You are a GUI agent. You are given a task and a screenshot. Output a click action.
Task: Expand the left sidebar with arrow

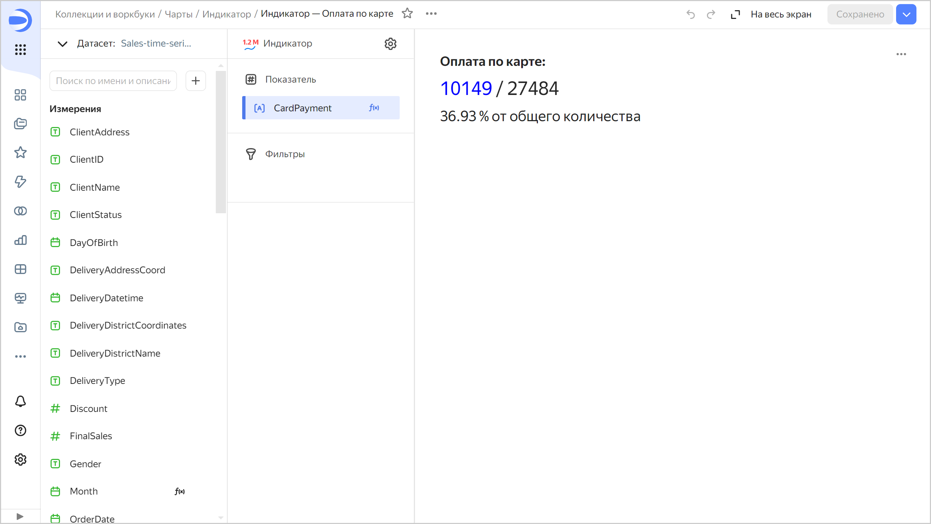(20, 516)
